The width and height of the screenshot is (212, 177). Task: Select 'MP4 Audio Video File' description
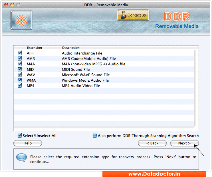point(81,86)
